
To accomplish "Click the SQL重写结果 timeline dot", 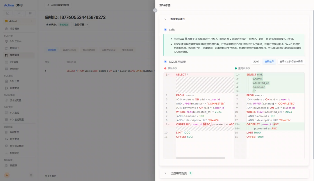I will (165, 62).
